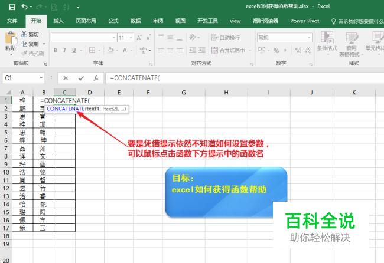The image size is (384, 263).
Task: Click the Save icon in quick access toolbar
Action: coord(12,7)
